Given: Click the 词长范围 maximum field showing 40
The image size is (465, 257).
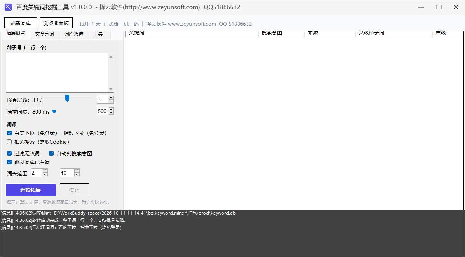Looking at the screenshot, I should (67, 173).
